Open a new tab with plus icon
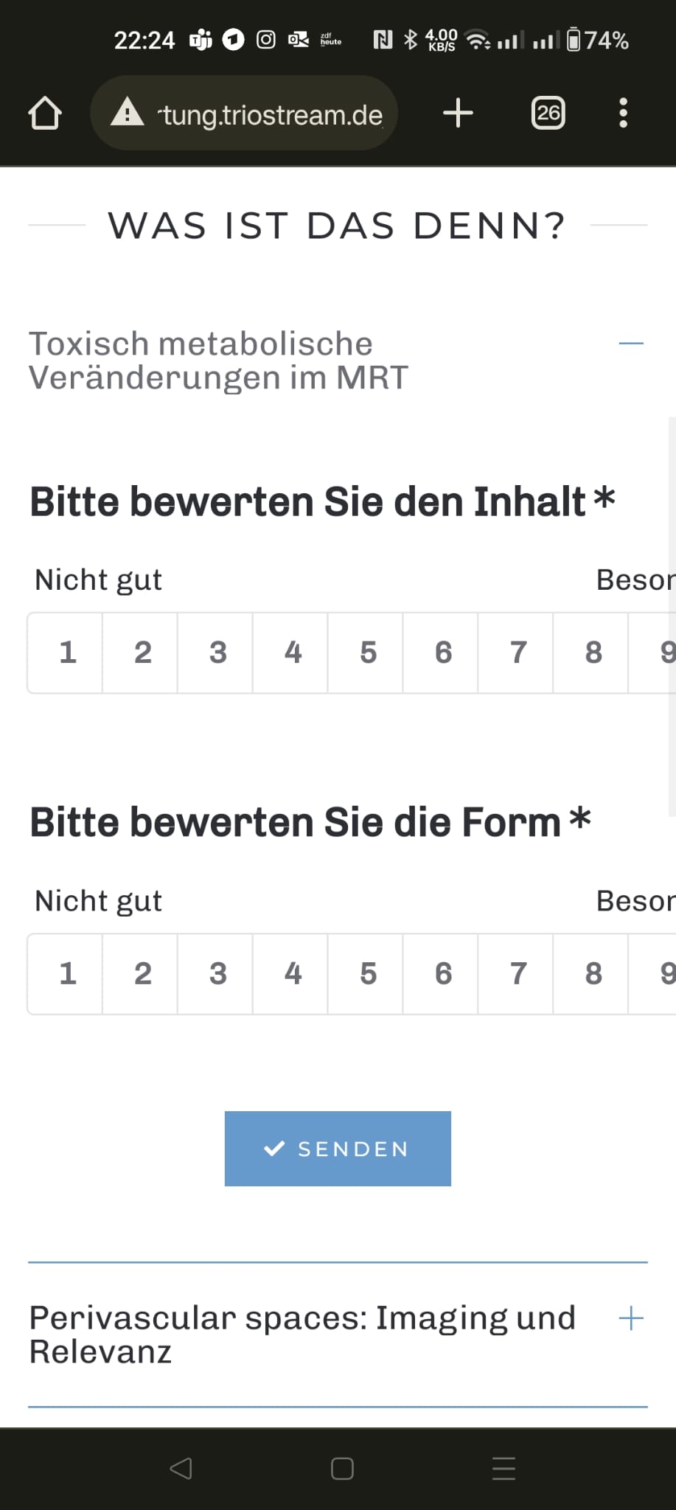Image resolution: width=676 pixels, height=1510 pixels. tap(458, 114)
